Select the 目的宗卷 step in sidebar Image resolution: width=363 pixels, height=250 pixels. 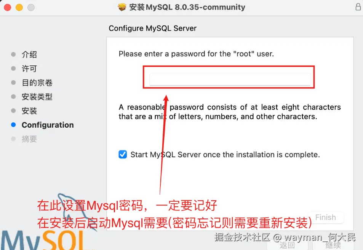click(x=37, y=83)
